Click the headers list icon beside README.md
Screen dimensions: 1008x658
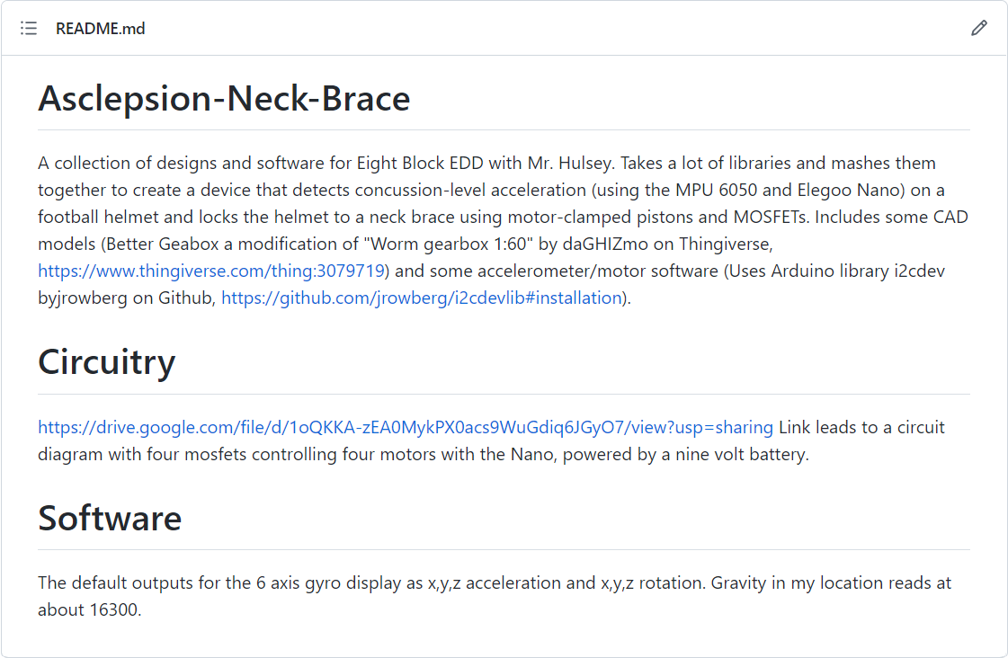pos(29,28)
